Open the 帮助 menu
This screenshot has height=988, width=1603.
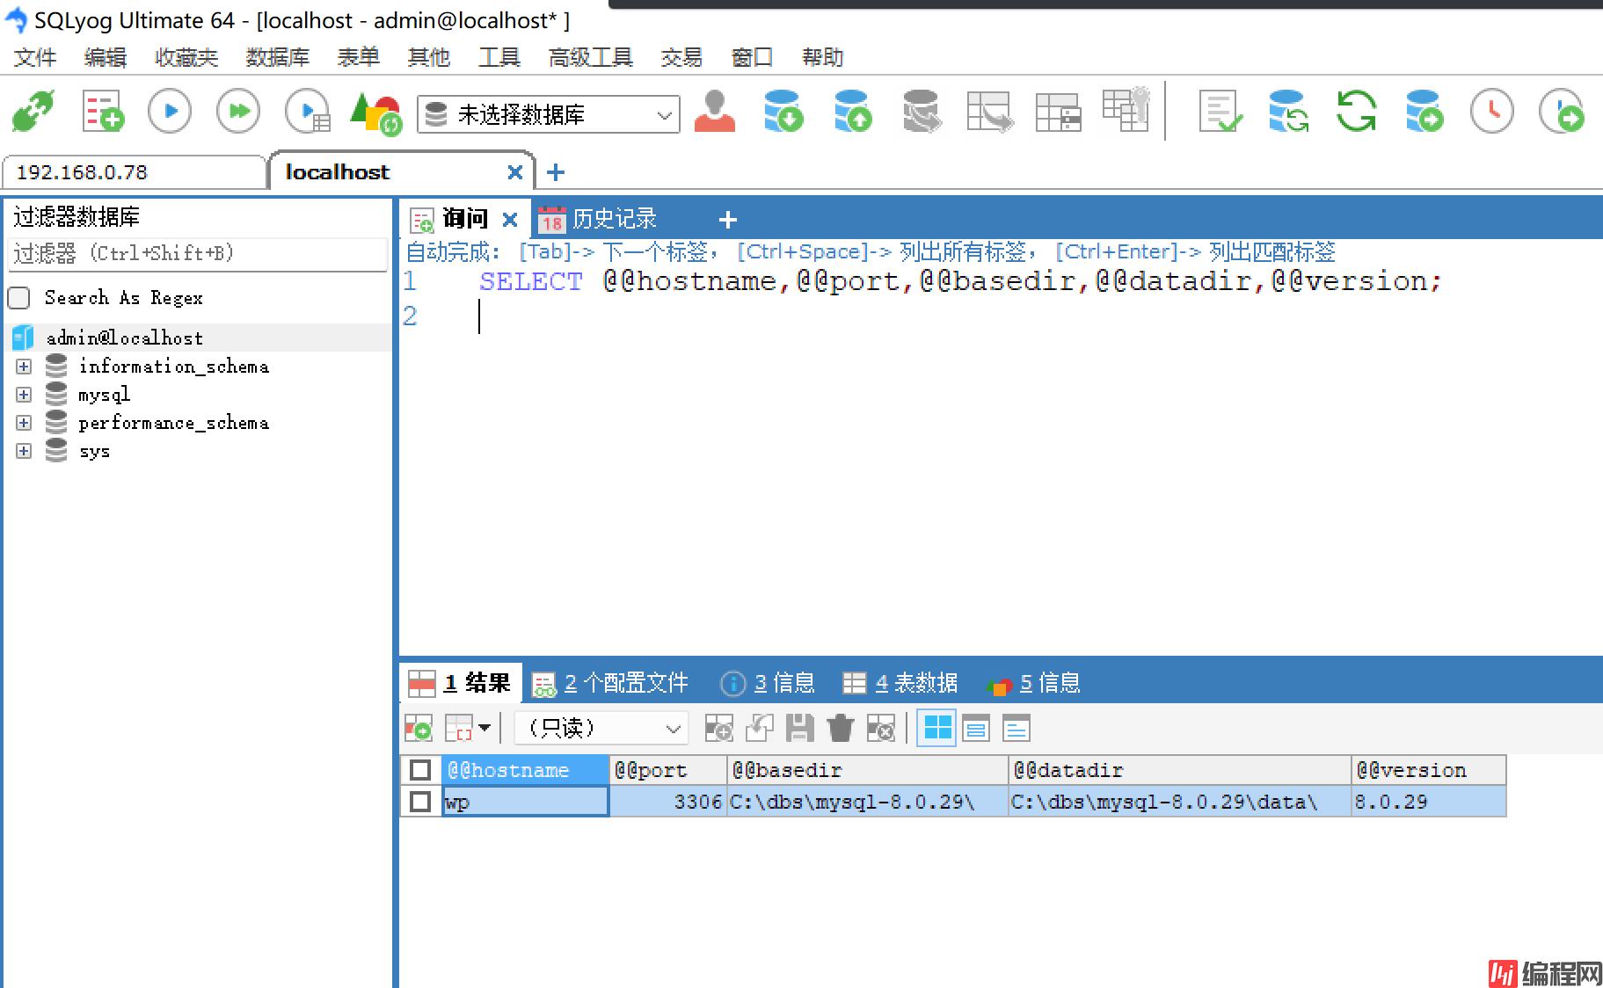pos(823,57)
